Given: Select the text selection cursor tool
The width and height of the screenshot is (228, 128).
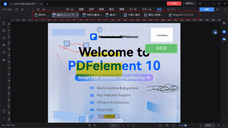Looking at the screenshot, I should coord(95,125).
